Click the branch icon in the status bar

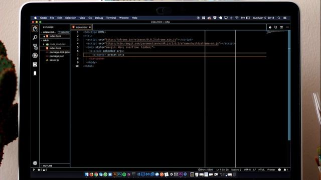coord(34,169)
